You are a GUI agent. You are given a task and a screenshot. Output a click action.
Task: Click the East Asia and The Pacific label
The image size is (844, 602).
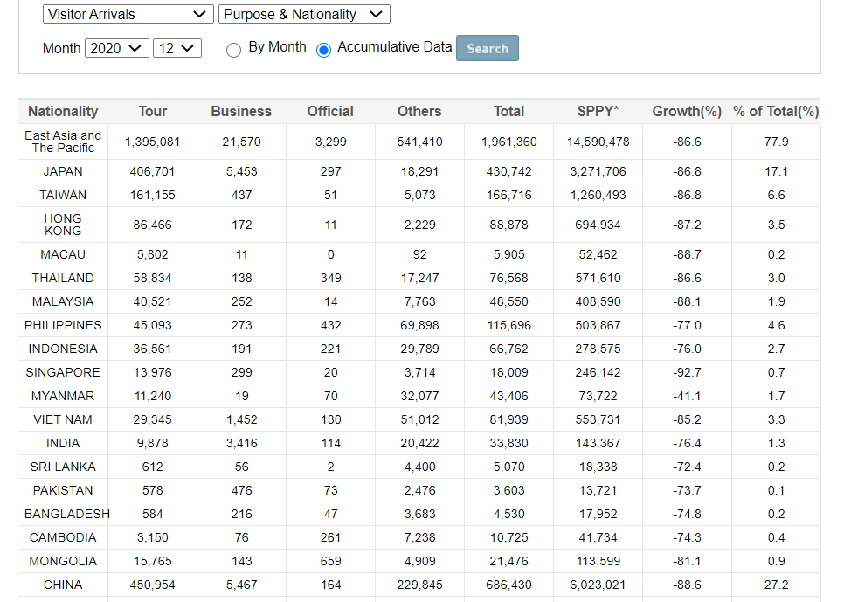pos(63,142)
